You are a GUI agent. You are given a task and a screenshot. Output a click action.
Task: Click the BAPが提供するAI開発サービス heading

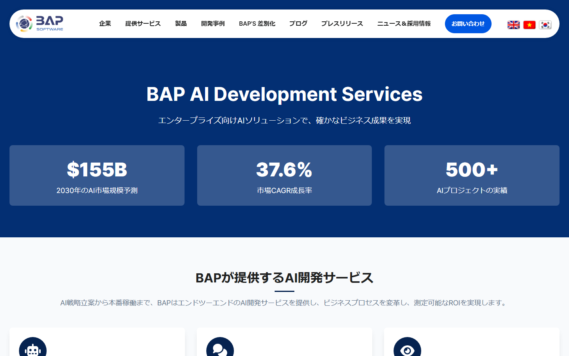(x=284, y=278)
